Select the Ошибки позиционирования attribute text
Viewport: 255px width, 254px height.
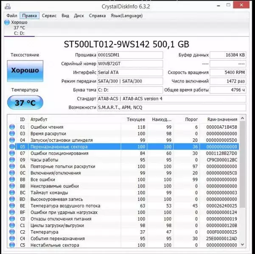(x=59, y=153)
